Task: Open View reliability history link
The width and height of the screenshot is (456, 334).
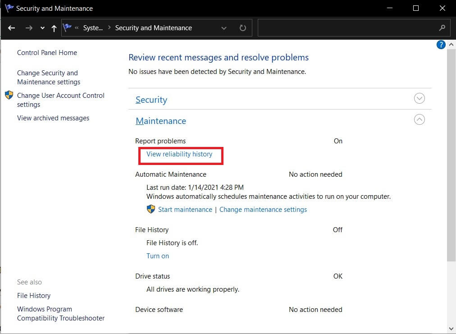Action: (x=179, y=154)
